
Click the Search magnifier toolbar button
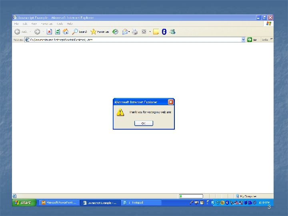(79, 32)
